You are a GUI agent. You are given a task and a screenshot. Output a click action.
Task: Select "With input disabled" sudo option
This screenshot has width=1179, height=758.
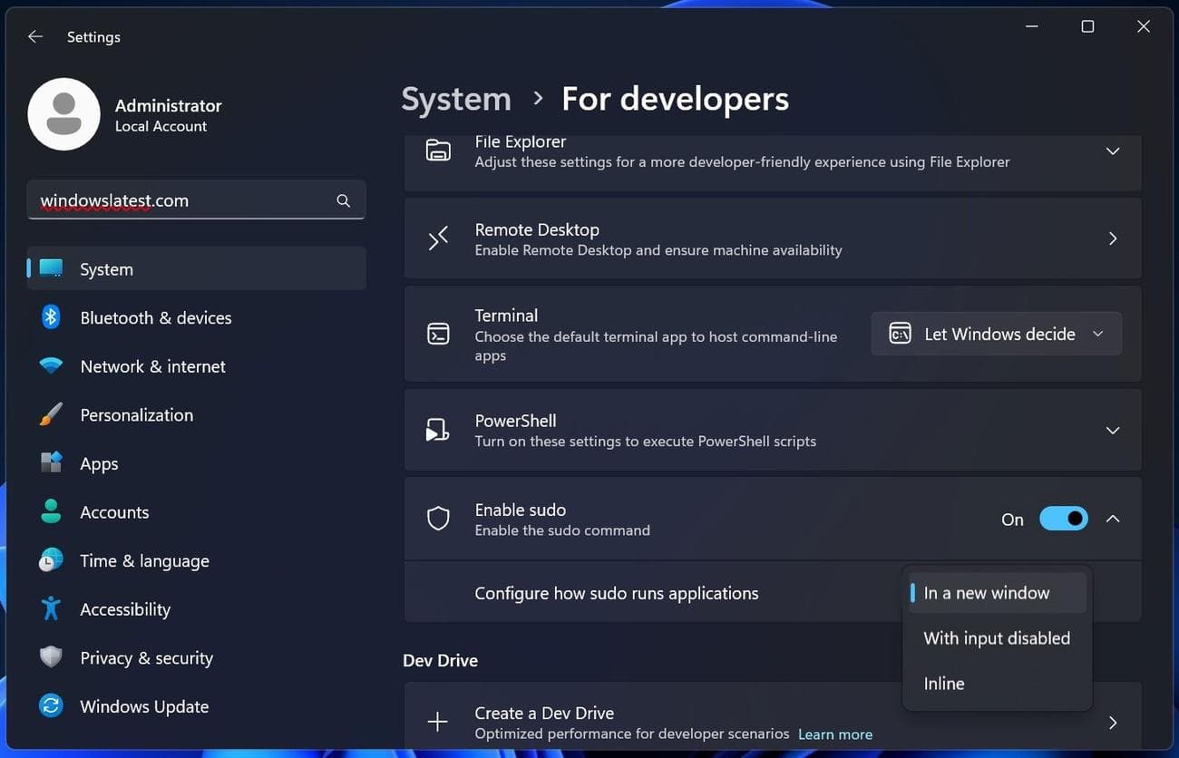tap(997, 638)
